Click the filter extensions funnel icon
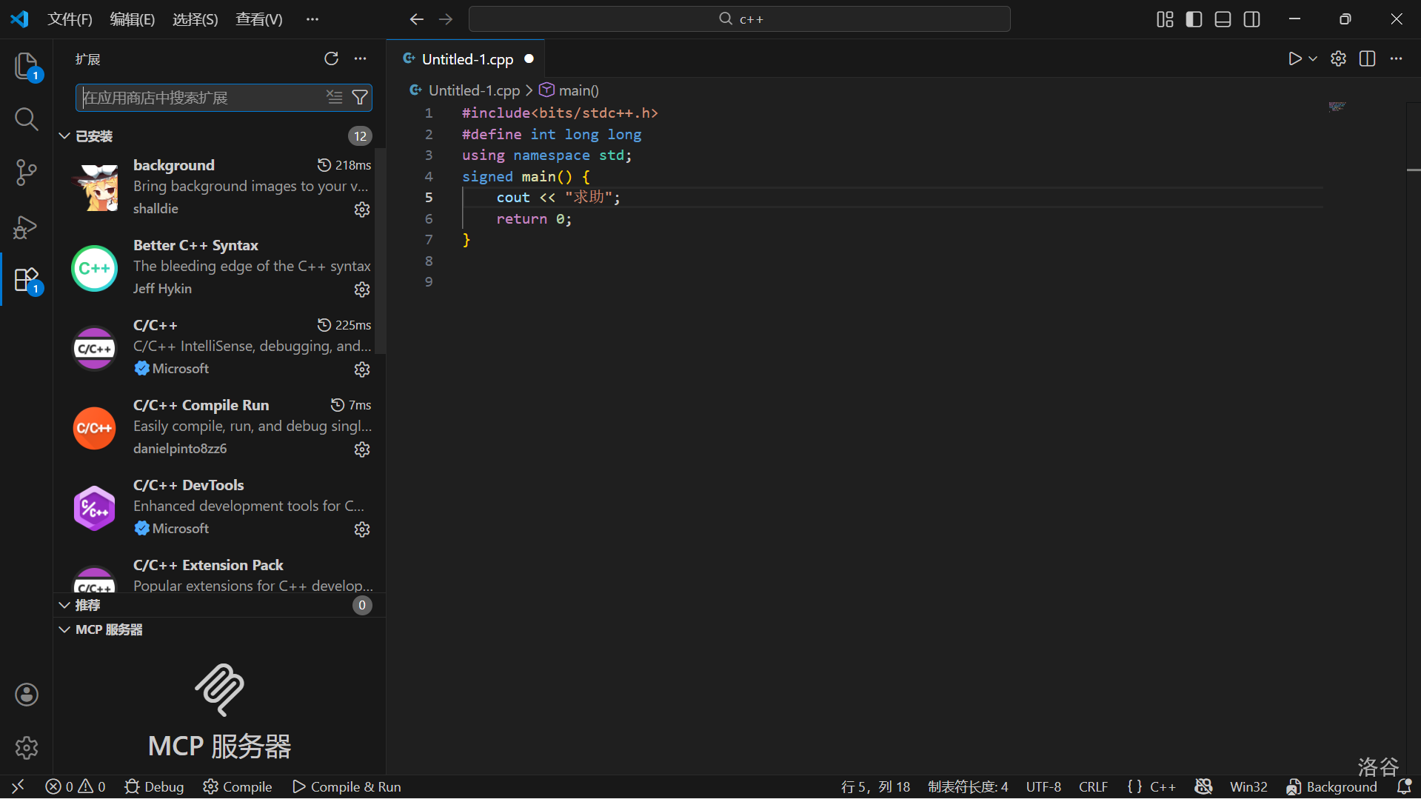The image size is (1421, 799). 360,98
